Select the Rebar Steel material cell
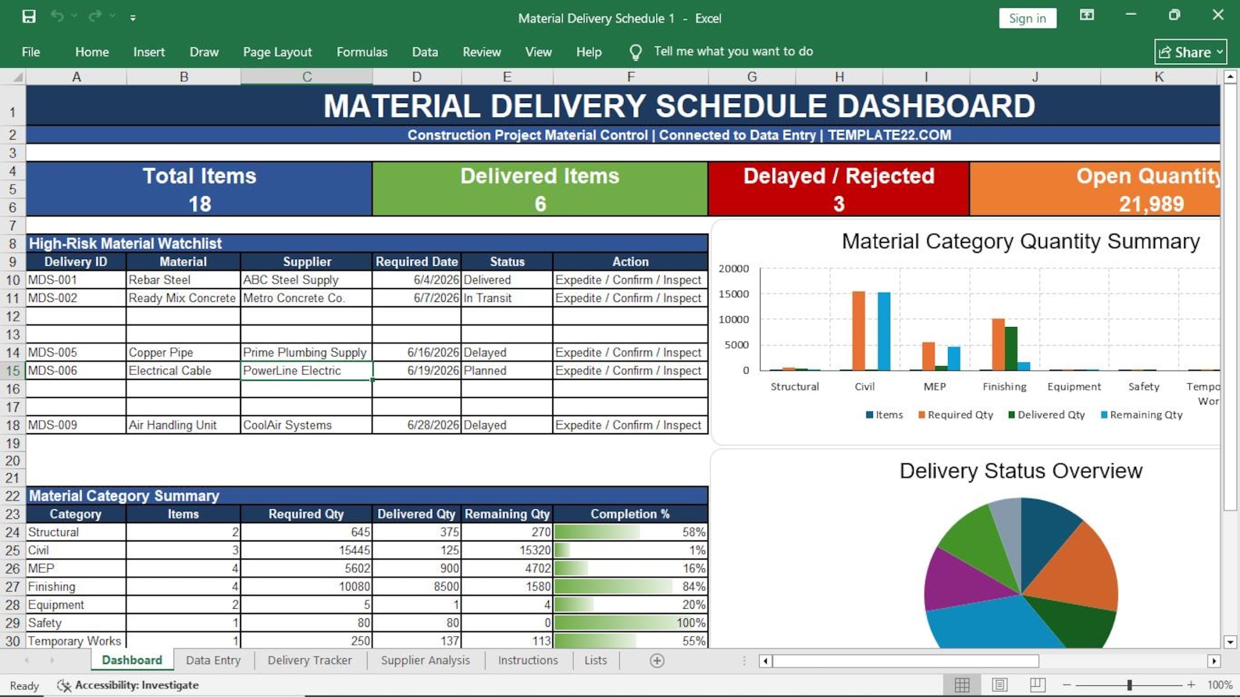1240x697 pixels. [184, 279]
